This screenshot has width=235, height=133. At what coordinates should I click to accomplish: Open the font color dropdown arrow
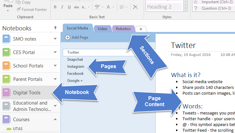click(113, 7)
